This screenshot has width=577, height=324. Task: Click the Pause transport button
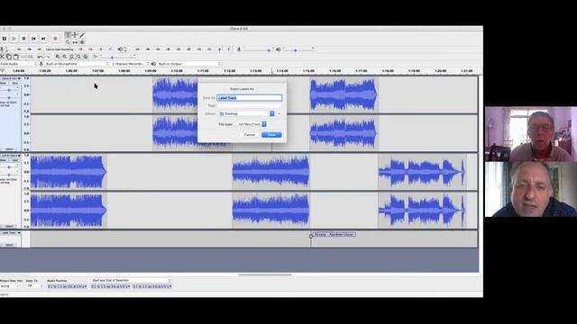[5, 39]
